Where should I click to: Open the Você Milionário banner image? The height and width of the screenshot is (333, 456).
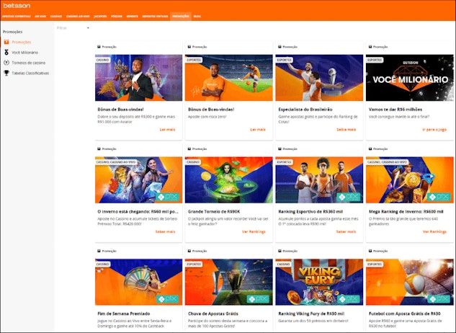click(x=410, y=78)
